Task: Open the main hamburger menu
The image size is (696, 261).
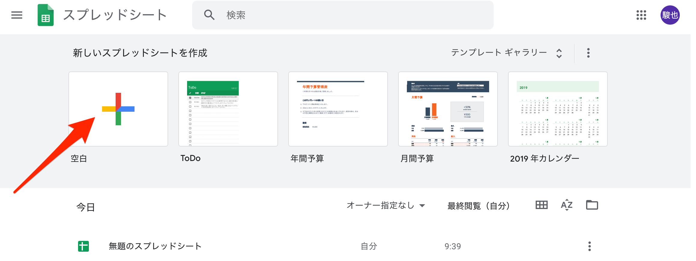Action: click(17, 15)
